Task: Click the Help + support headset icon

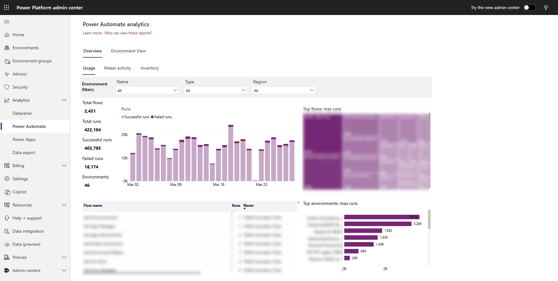Action: pyautogui.click(x=7, y=218)
